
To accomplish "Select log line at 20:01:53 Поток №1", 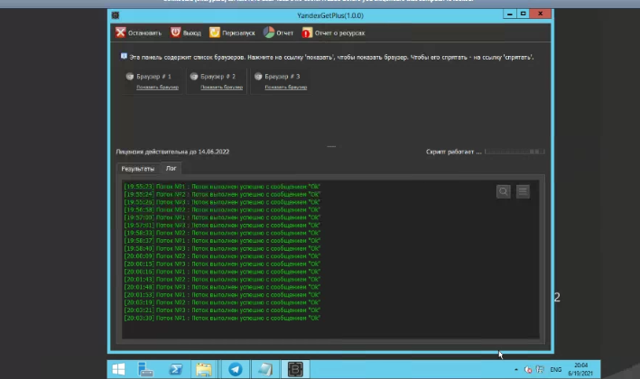I will tap(222, 295).
